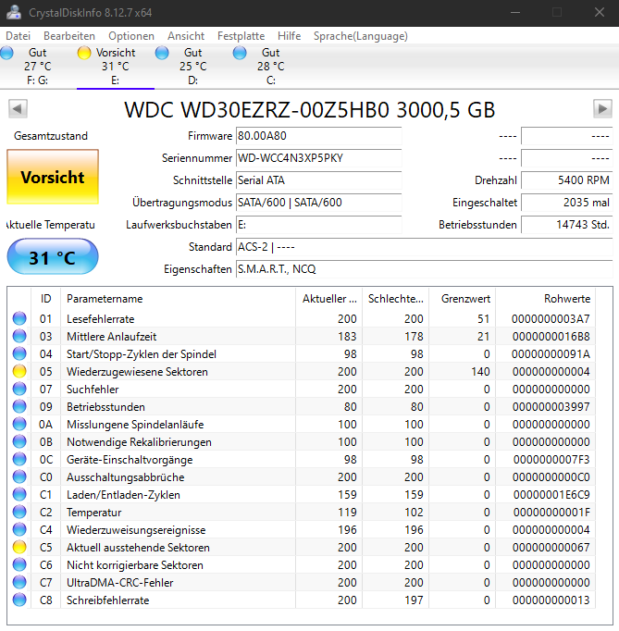This screenshot has width=619, height=631.
Task: Open the Ansicht menu
Action: tap(186, 36)
